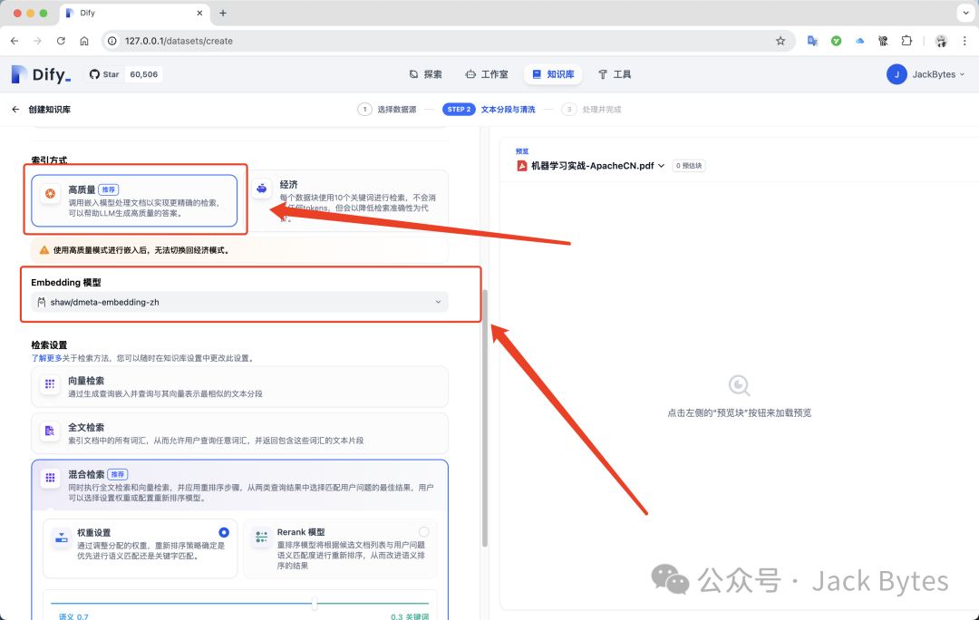Open the green extension icon

click(836, 41)
